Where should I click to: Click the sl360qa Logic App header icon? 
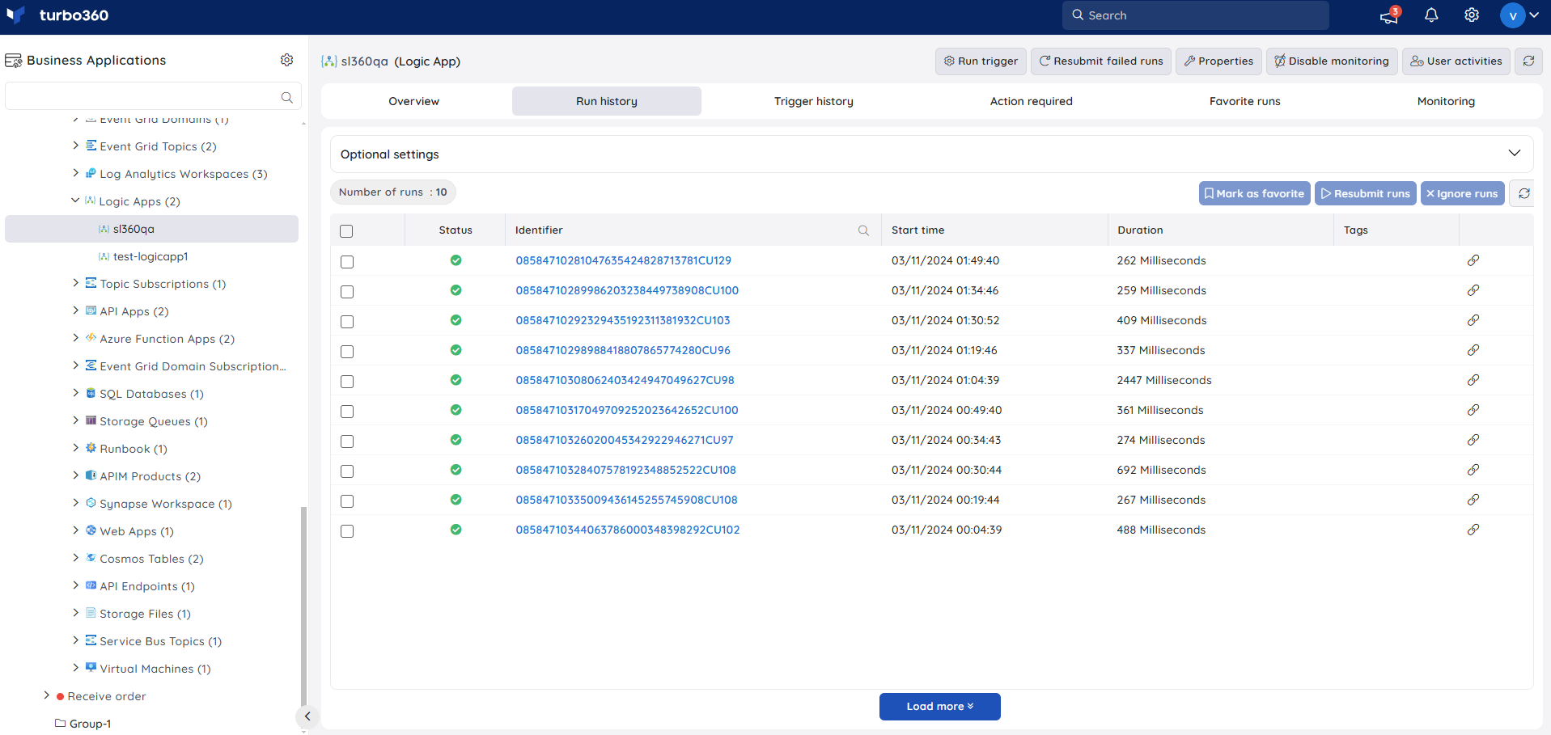point(329,61)
